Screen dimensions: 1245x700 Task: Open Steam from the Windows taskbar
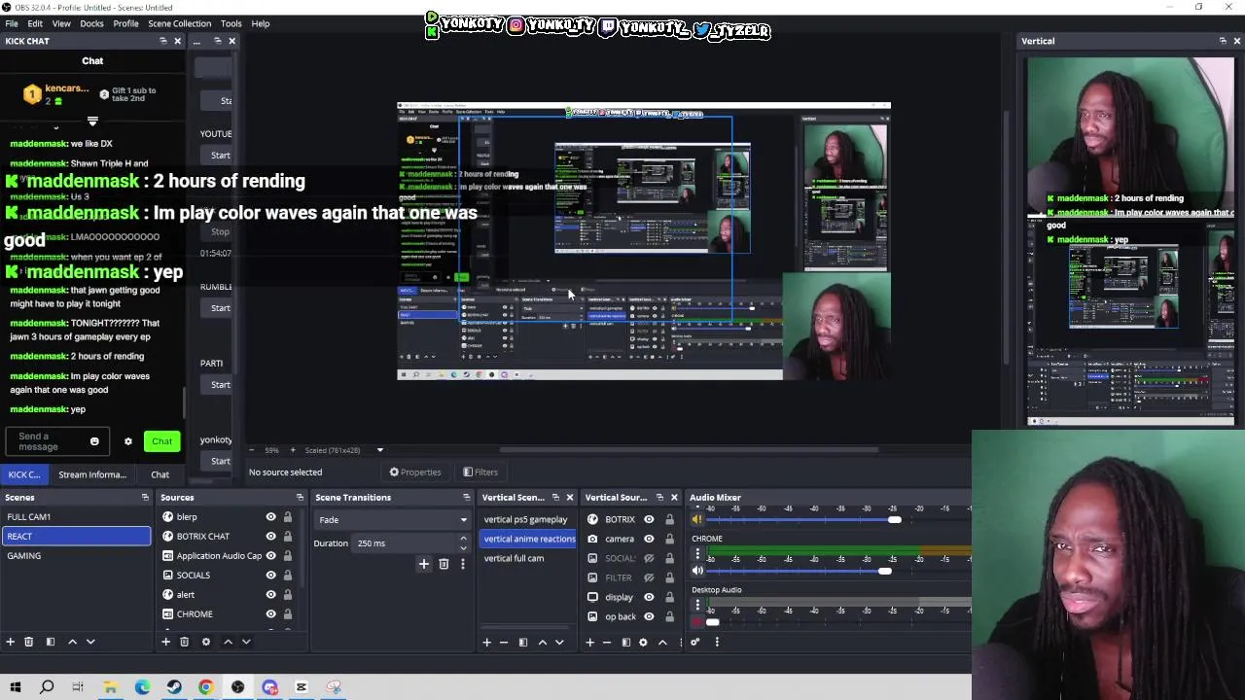pos(174,687)
